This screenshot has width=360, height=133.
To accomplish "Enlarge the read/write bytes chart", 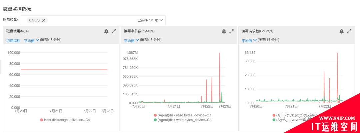I will pos(232,31).
